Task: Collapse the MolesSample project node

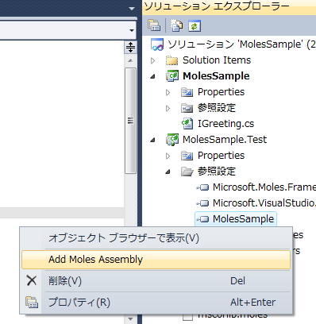Action: click(152, 76)
